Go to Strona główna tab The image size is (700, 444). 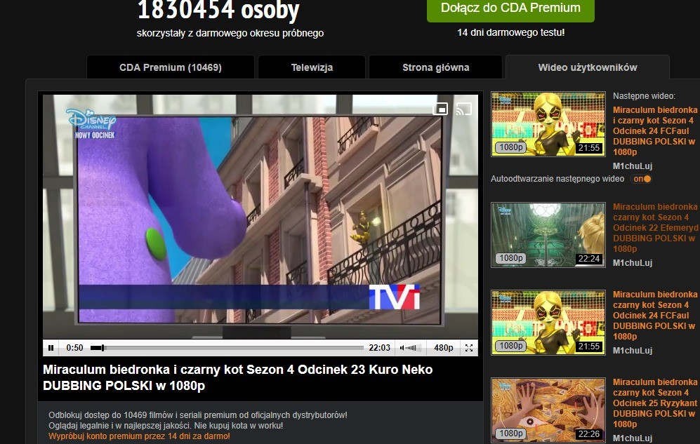(435, 67)
